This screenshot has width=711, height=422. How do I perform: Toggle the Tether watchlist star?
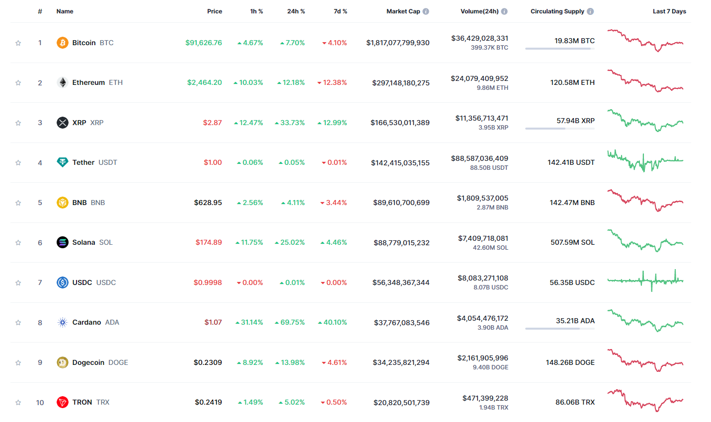click(x=18, y=163)
